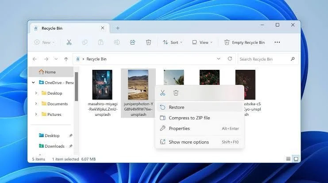328x183 pixels.
Task: Select Documents folder in sidebar
Action: (55, 103)
